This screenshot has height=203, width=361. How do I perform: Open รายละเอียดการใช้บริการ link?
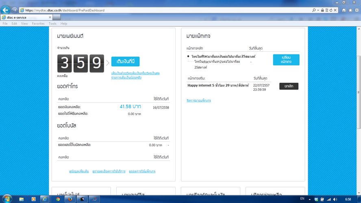[109, 171]
